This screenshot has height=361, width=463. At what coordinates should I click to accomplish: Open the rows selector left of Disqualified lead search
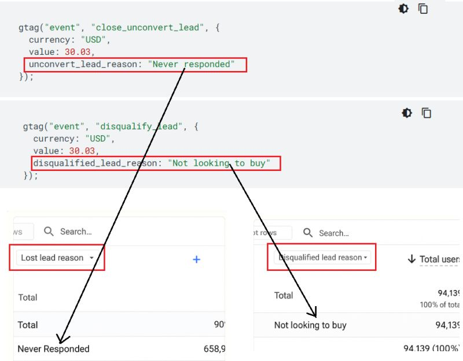pos(273,233)
